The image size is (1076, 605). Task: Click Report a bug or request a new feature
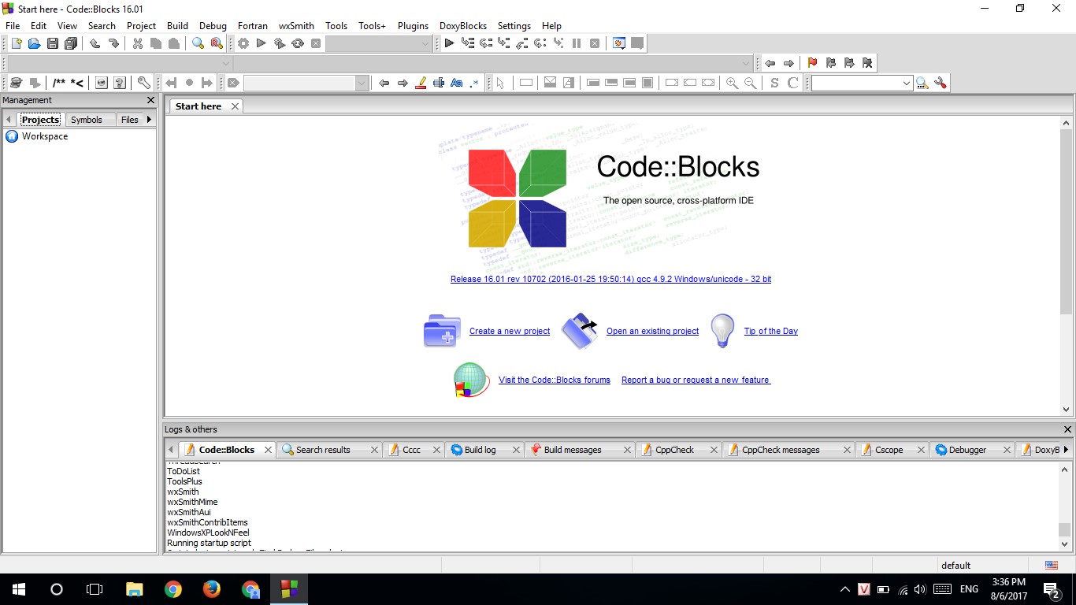696,380
